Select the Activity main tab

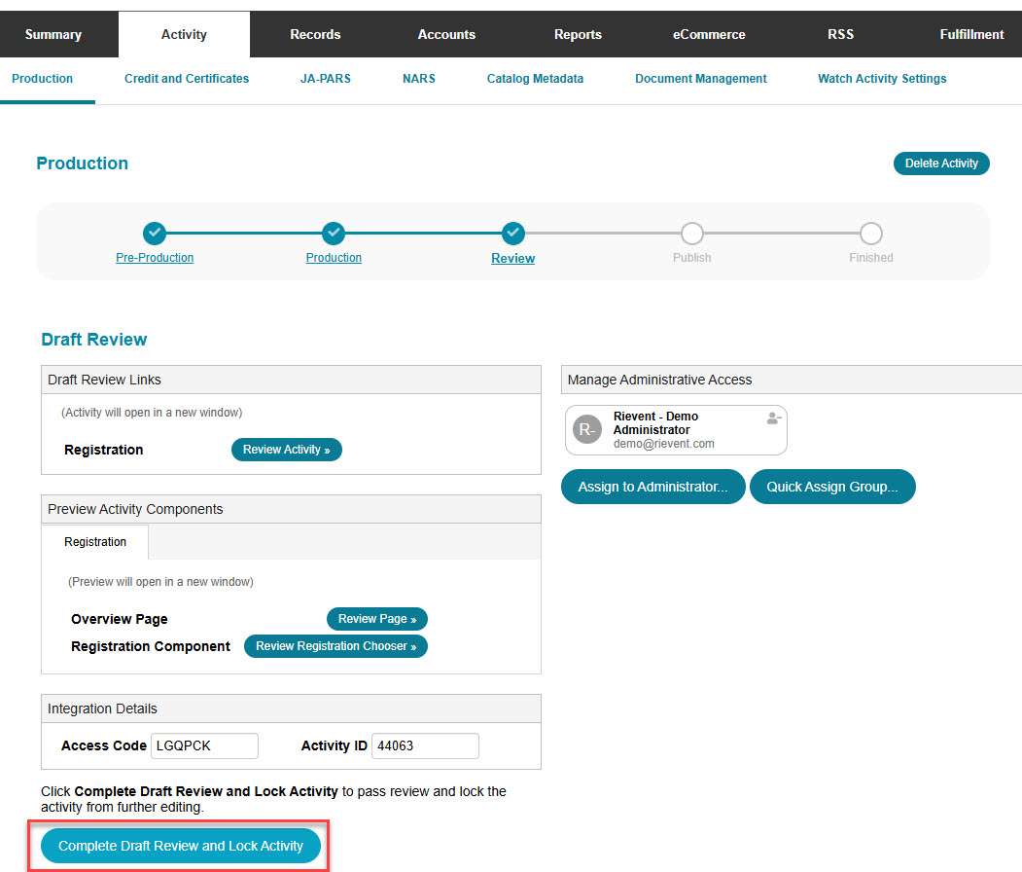[184, 35]
